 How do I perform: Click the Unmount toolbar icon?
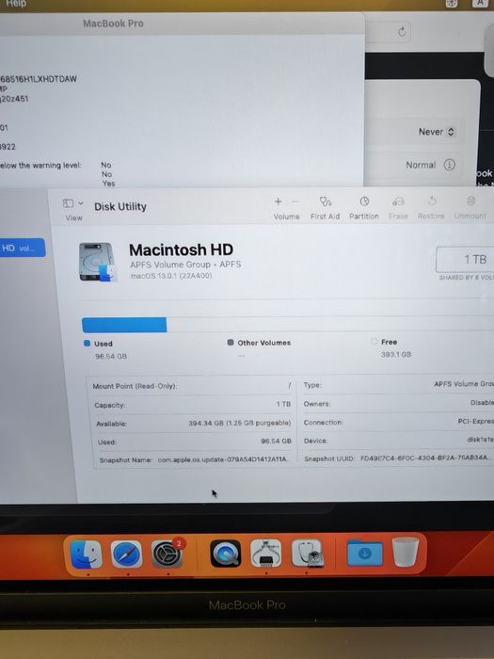(x=470, y=201)
